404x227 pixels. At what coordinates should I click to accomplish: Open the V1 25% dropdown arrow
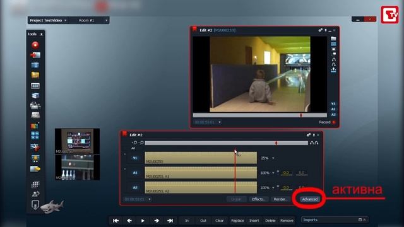tap(273, 158)
